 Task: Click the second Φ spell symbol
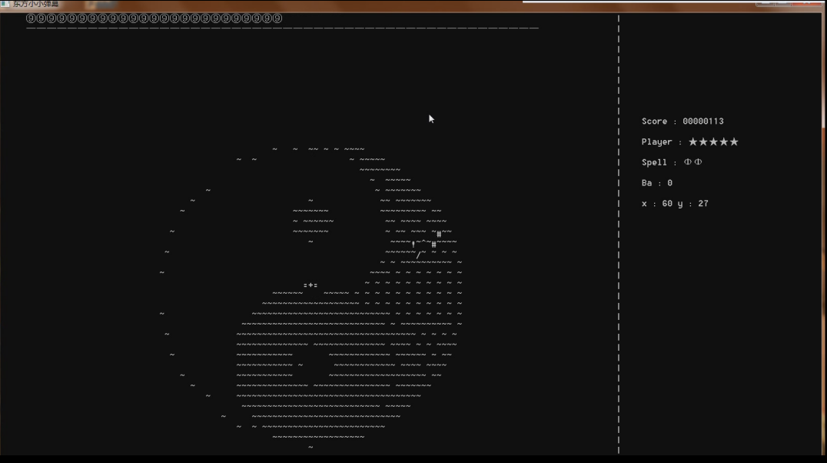[x=698, y=162]
